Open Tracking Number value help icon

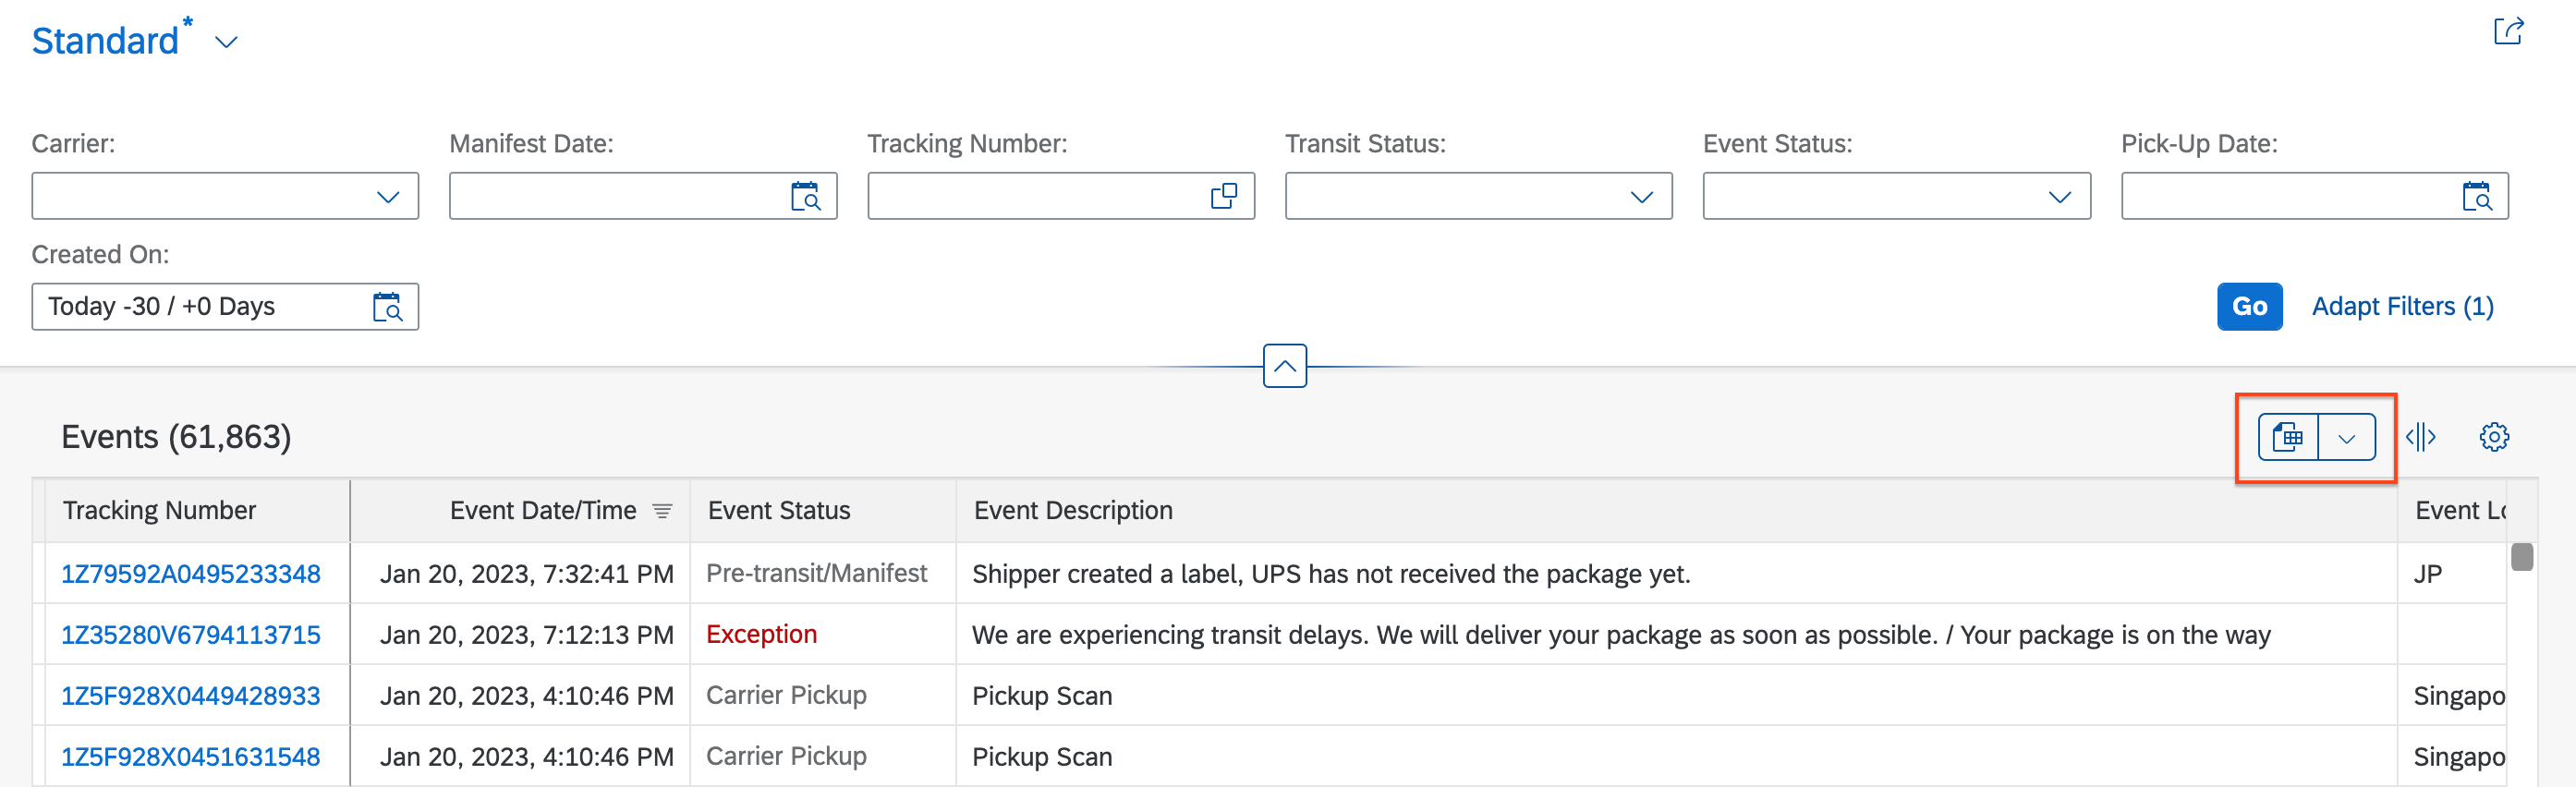click(1223, 197)
